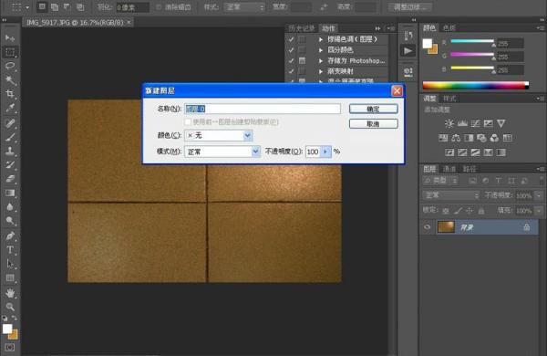Select the Horizontal Type tool
This screenshot has height=356, width=547.
click(10, 250)
